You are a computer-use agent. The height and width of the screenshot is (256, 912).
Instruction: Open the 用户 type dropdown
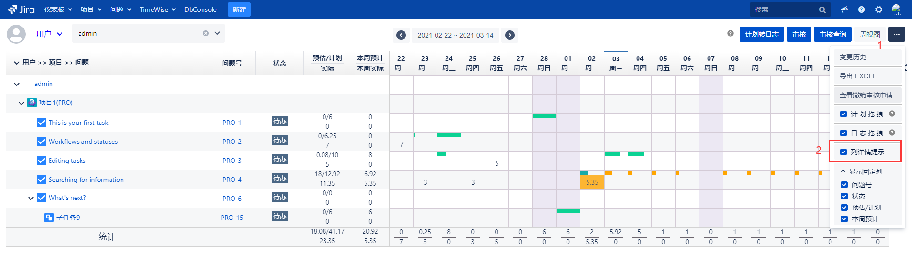pyautogui.click(x=50, y=34)
